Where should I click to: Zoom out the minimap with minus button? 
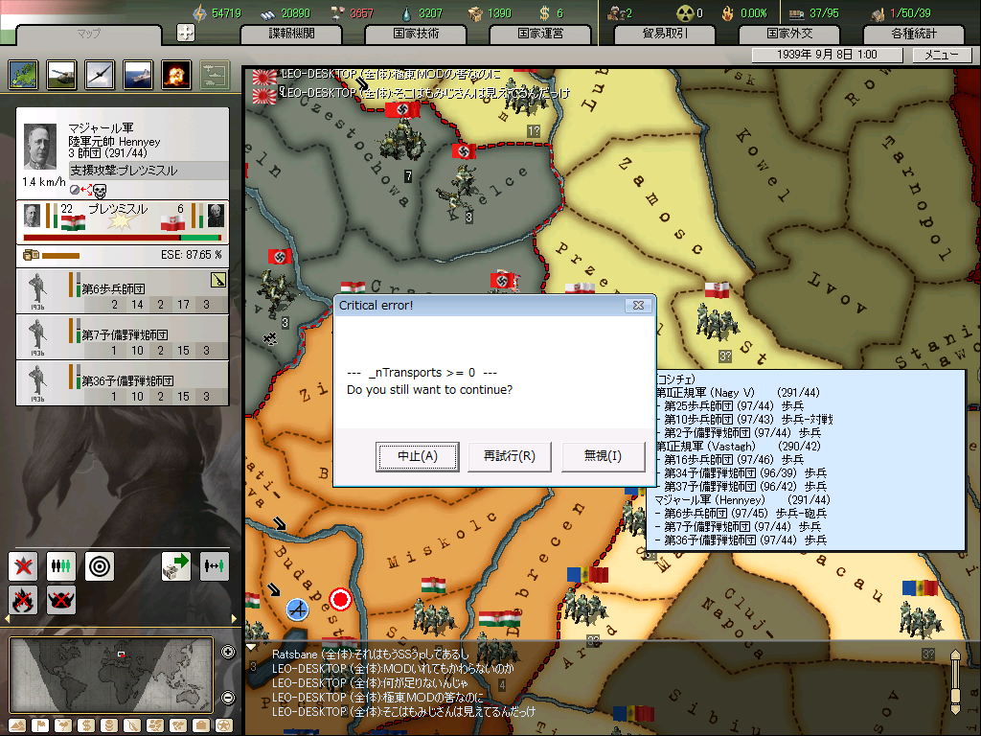[x=228, y=698]
